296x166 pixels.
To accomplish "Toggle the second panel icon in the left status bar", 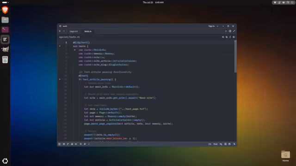I will click(64, 144).
